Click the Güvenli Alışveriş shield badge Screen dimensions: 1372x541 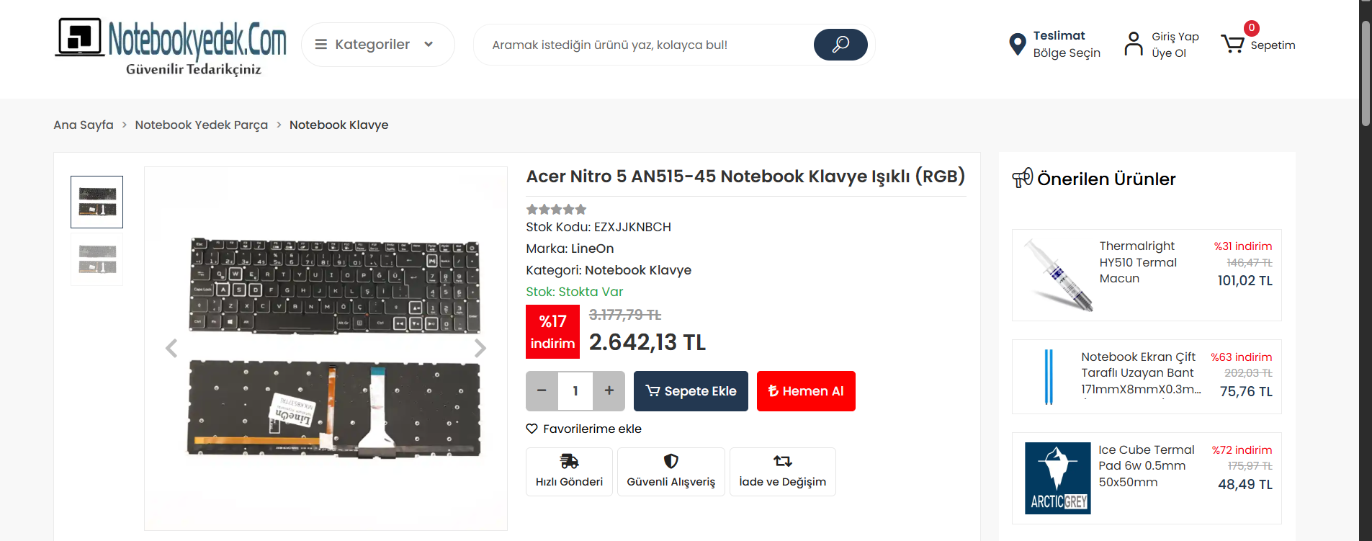pos(671,472)
